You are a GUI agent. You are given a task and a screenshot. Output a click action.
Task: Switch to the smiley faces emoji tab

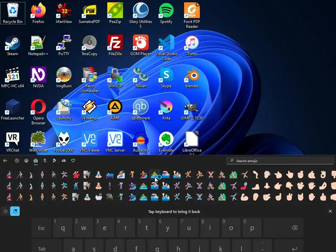click(26, 160)
